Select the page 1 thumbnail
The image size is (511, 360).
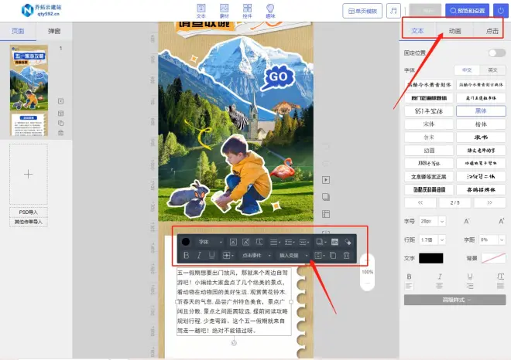[x=28, y=79]
